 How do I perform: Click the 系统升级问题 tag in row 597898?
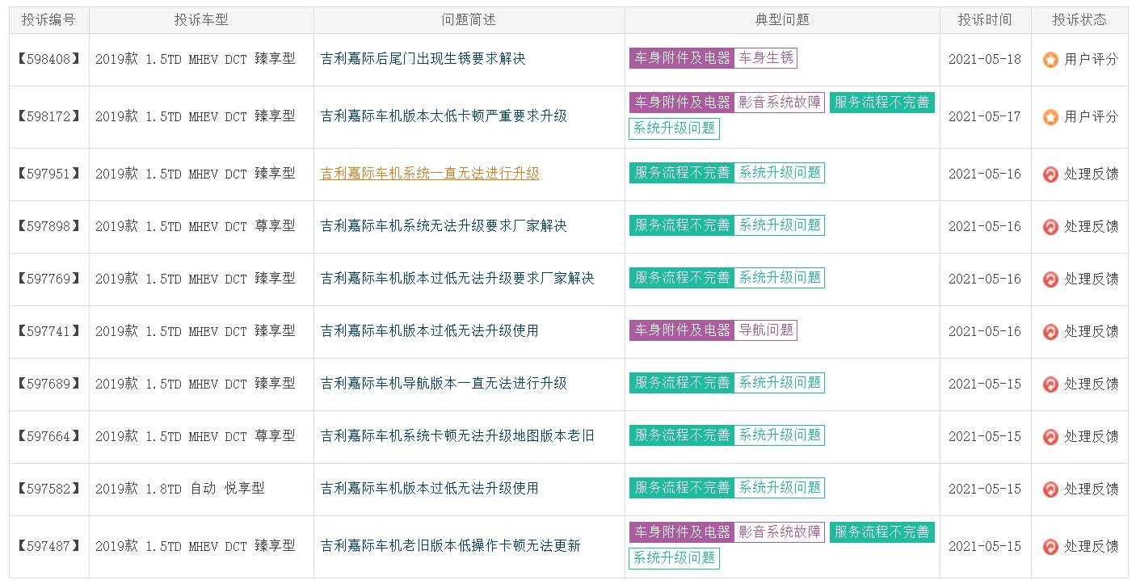pos(780,225)
